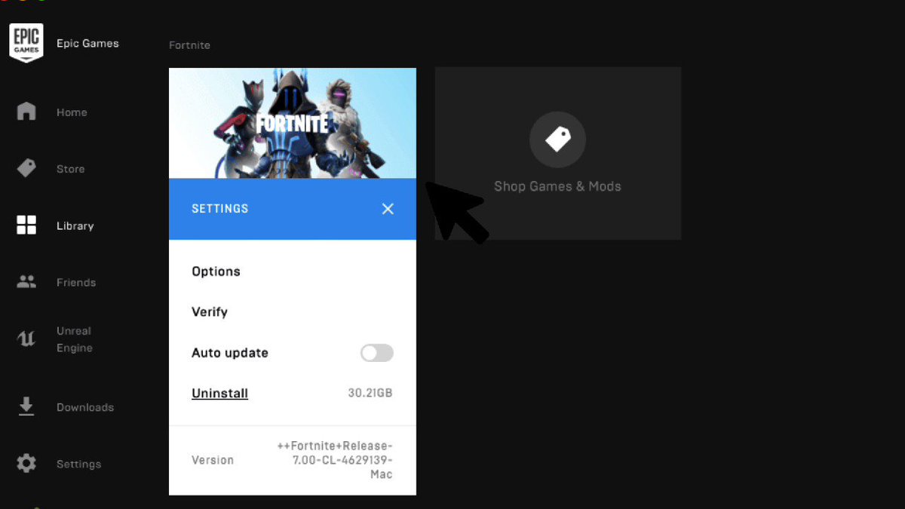Viewport: 905px width, 509px height.
Task: Click the price tag icon in shop card
Action: point(557,140)
